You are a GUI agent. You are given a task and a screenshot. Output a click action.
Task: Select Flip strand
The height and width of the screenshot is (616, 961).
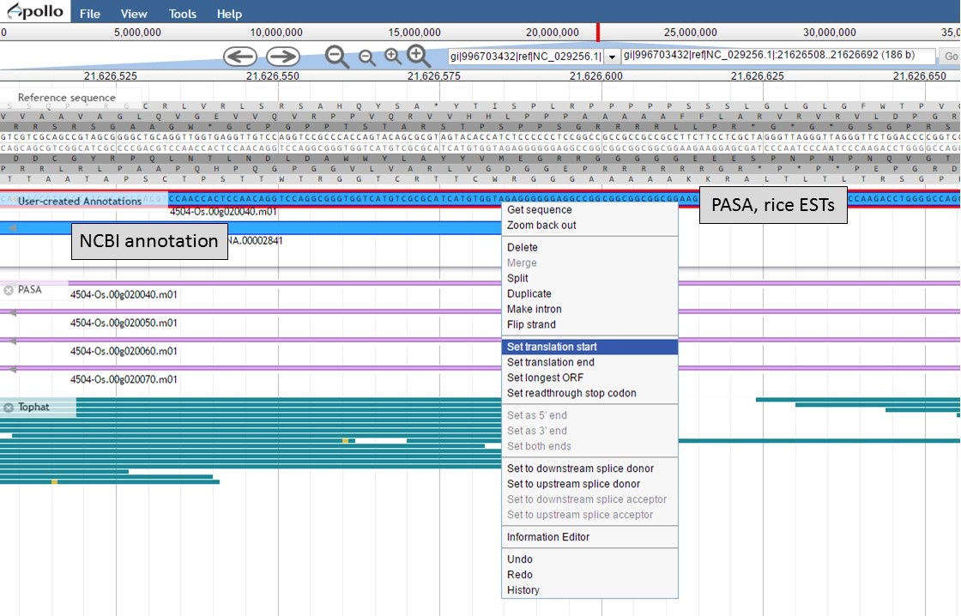click(589, 324)
